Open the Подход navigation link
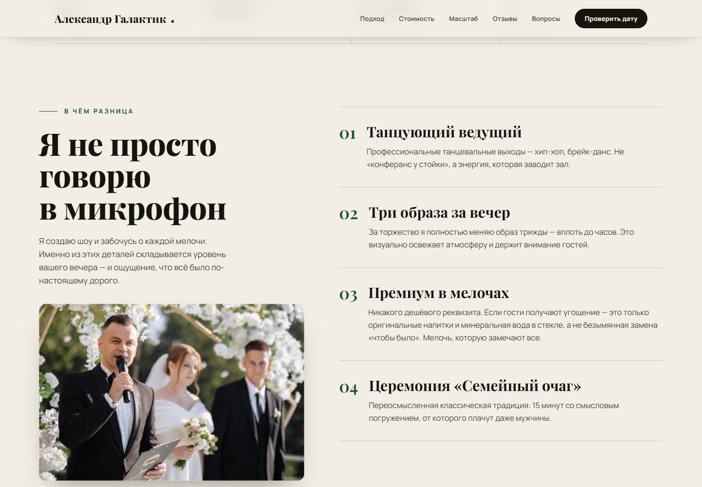 point(372,19)
